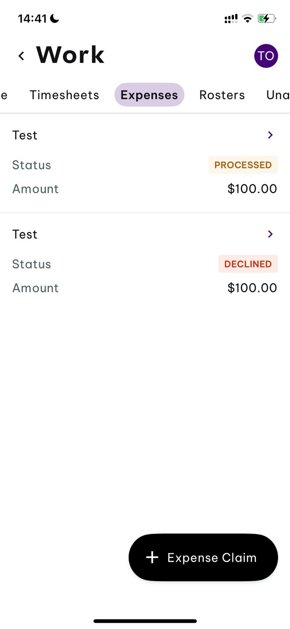Tap the plus icon on Expense Claim button

[152, 557]
